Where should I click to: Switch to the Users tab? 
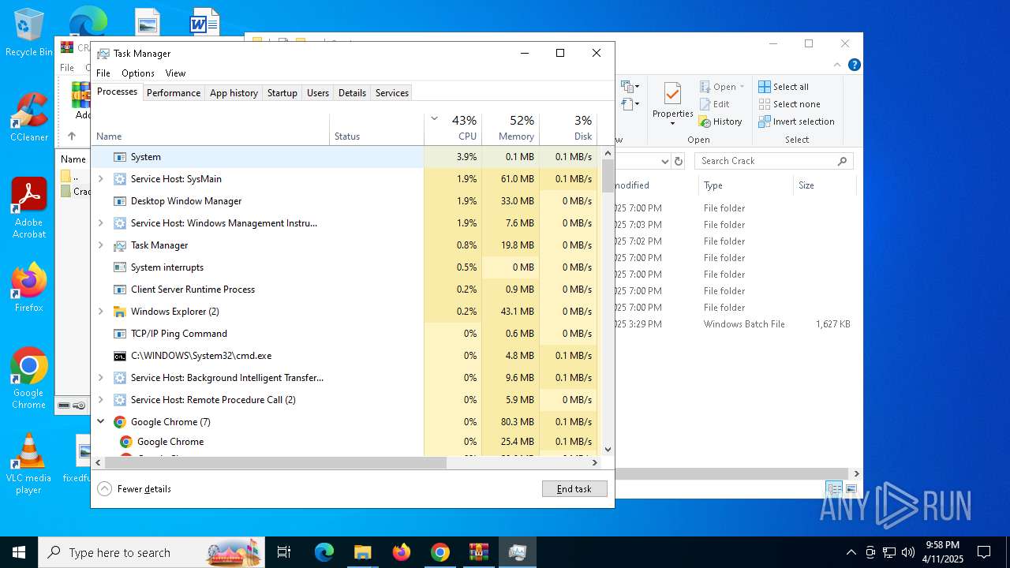coord(318,93)
